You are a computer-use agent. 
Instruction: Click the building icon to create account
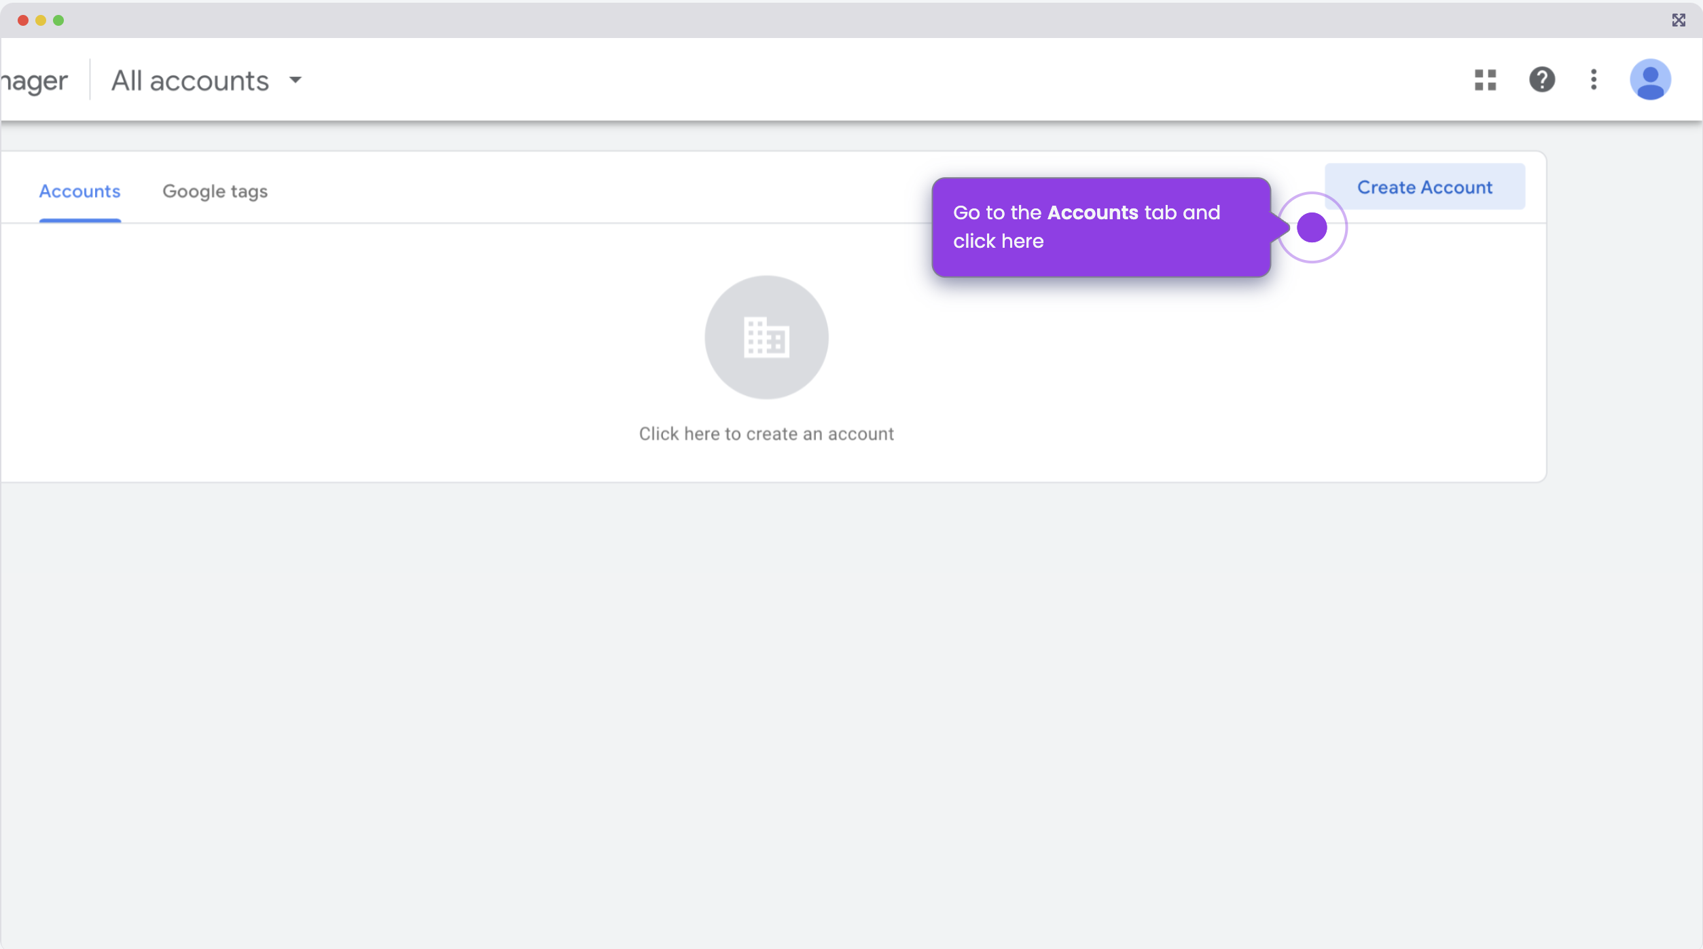pyautogui.click(x=766, y=337)
